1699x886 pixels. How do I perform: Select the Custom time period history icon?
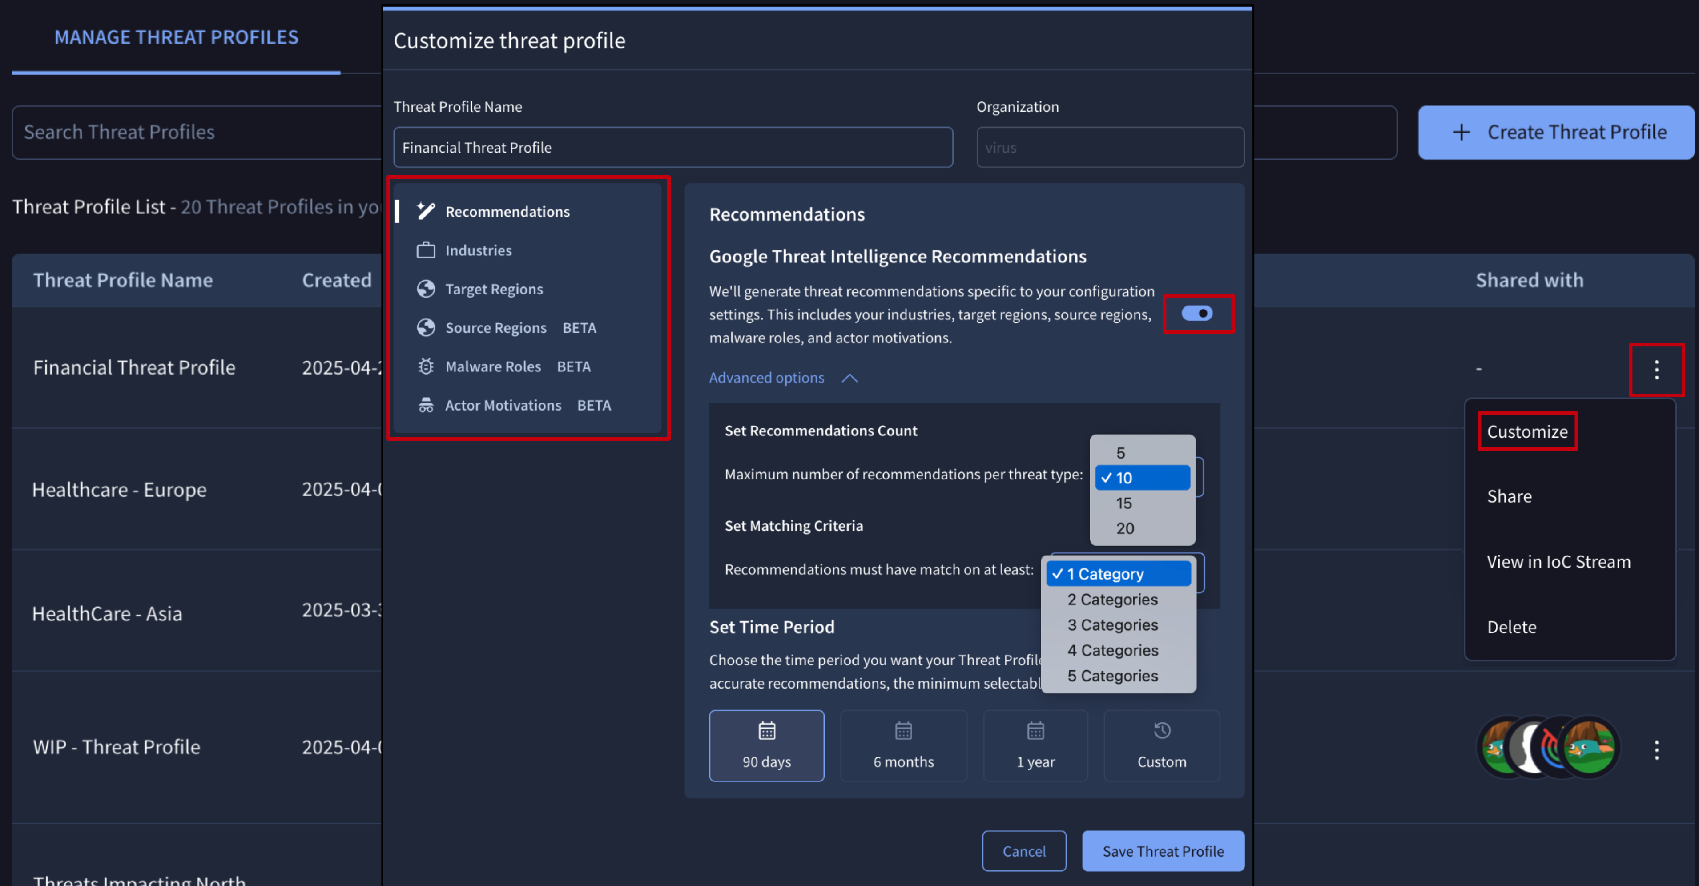(x=1161, y=731)
